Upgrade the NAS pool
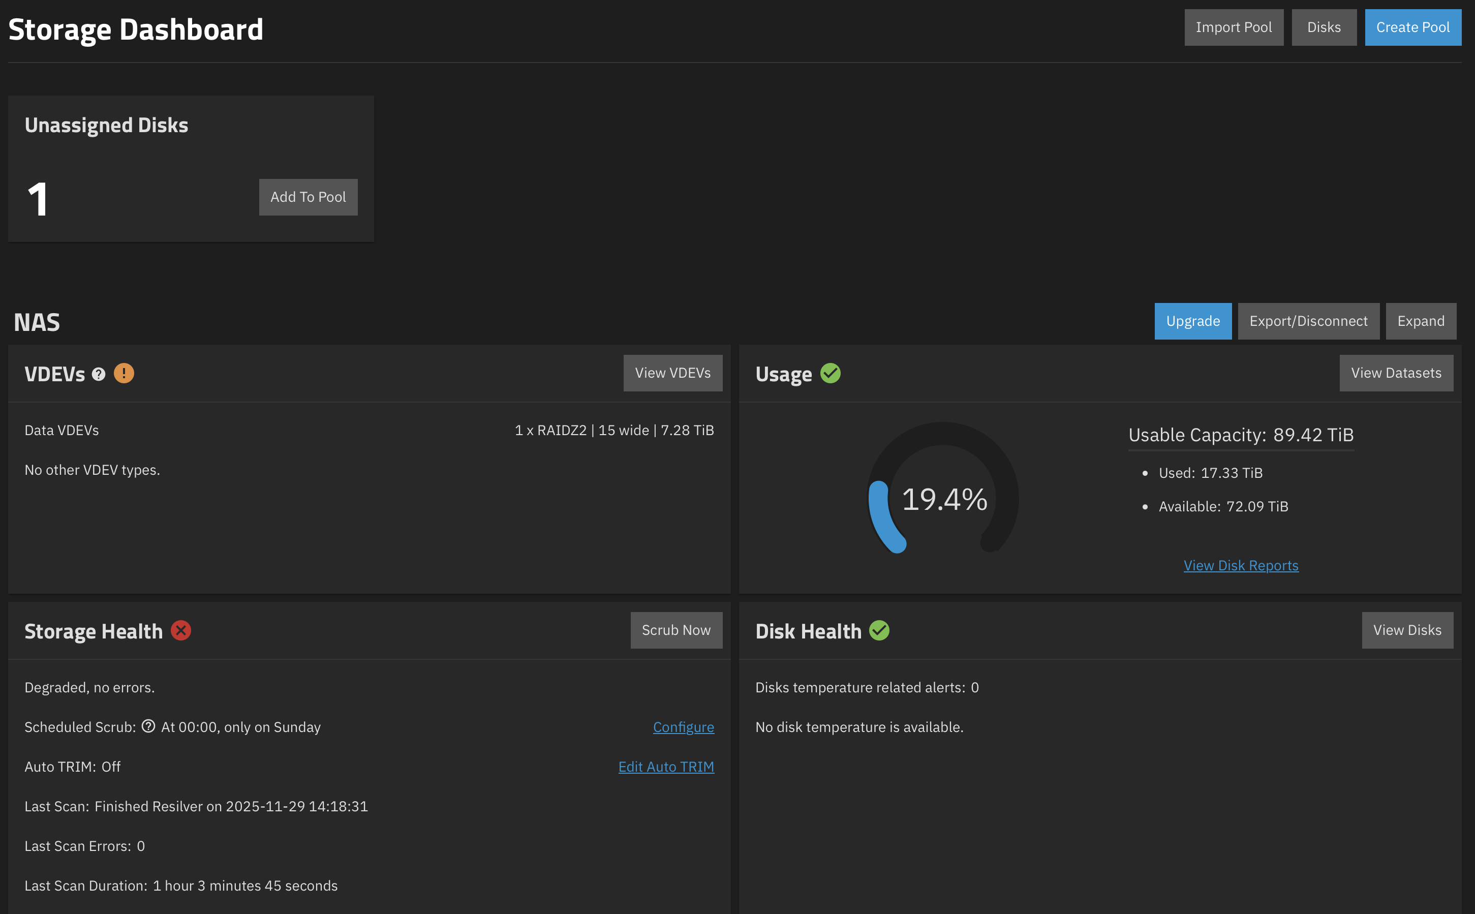 (1192, 321)
